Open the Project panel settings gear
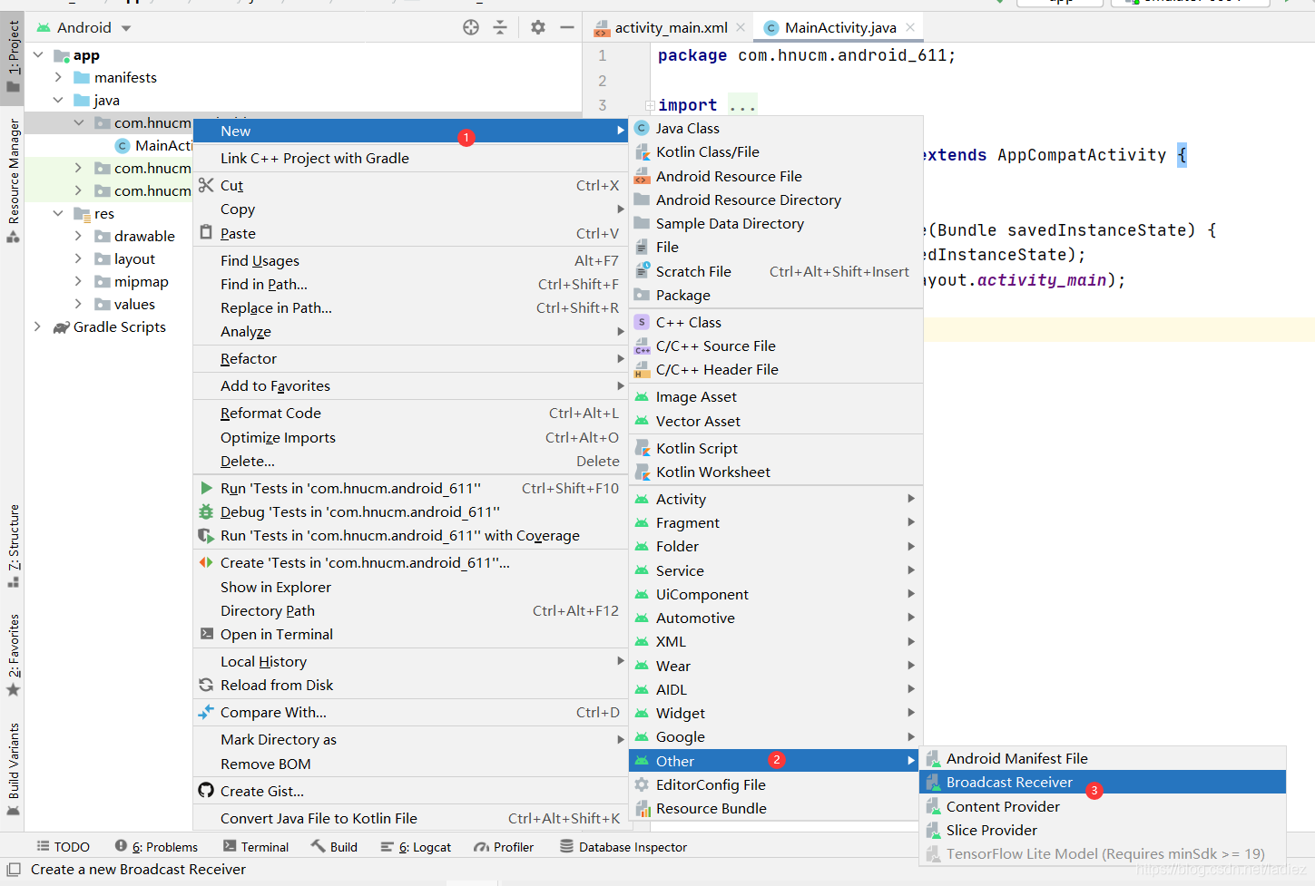The width and height of the screenshot is (1315, 886). pyautogui.click(x=538, y=27)
